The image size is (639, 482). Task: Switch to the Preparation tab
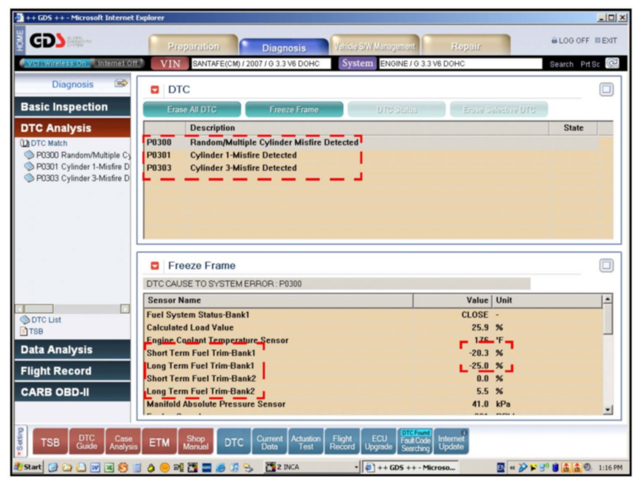click(193, 46)
